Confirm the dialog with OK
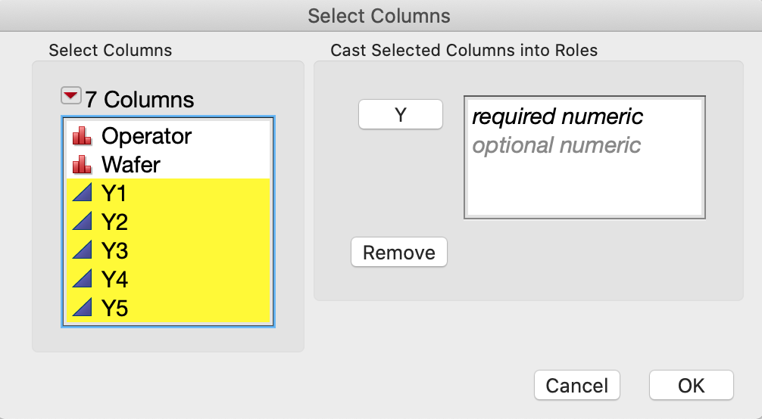Viewport: 762px width, 419px height. click(691, 385)
